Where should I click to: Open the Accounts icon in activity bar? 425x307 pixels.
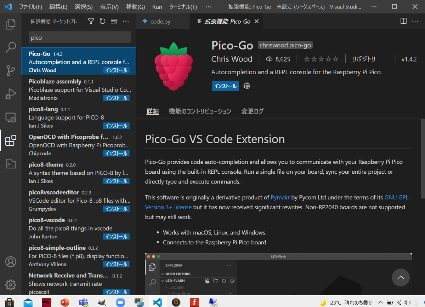tap(11, 262)
